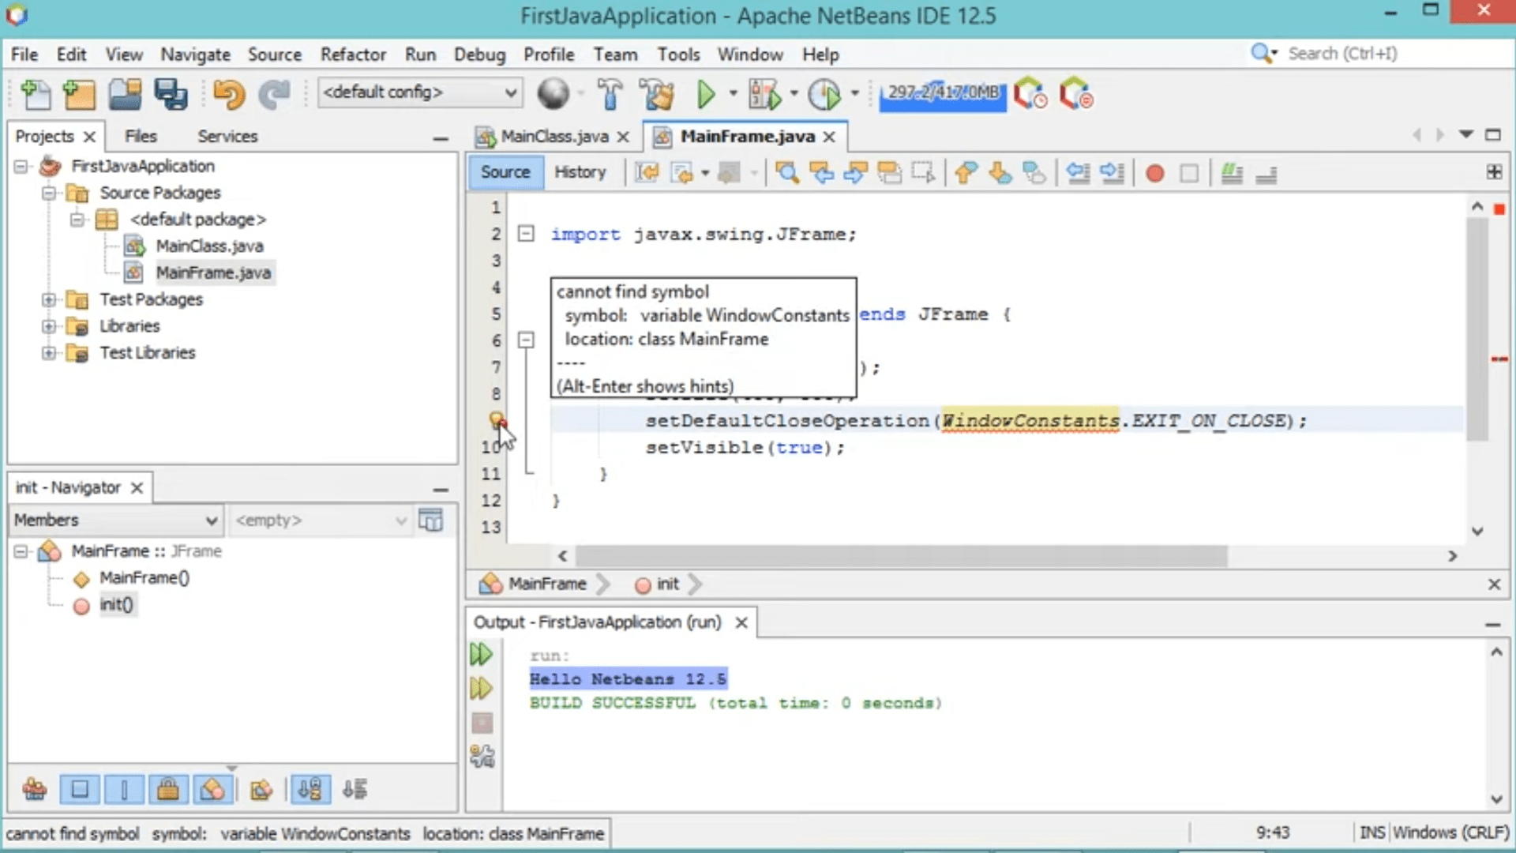Click the New Project icon
The width and height of the screenshot is (1516, 853).
79,95
